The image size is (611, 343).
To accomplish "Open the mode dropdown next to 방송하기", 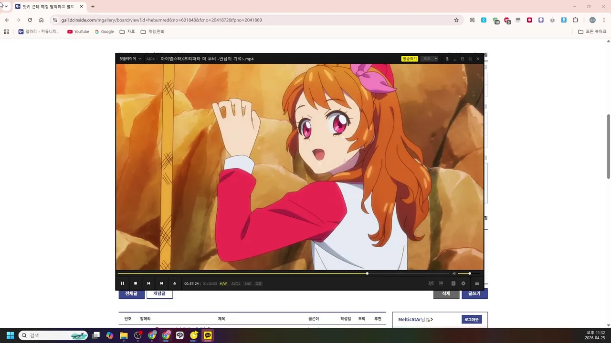I will tap(429, 59).
